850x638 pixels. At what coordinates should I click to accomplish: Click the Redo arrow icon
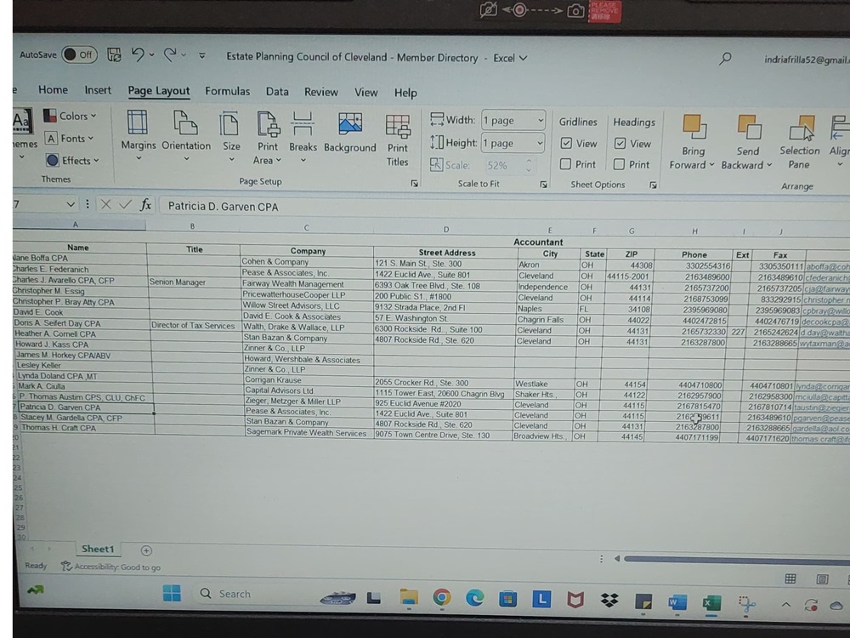pyautogui.click(x=170, y=54)
